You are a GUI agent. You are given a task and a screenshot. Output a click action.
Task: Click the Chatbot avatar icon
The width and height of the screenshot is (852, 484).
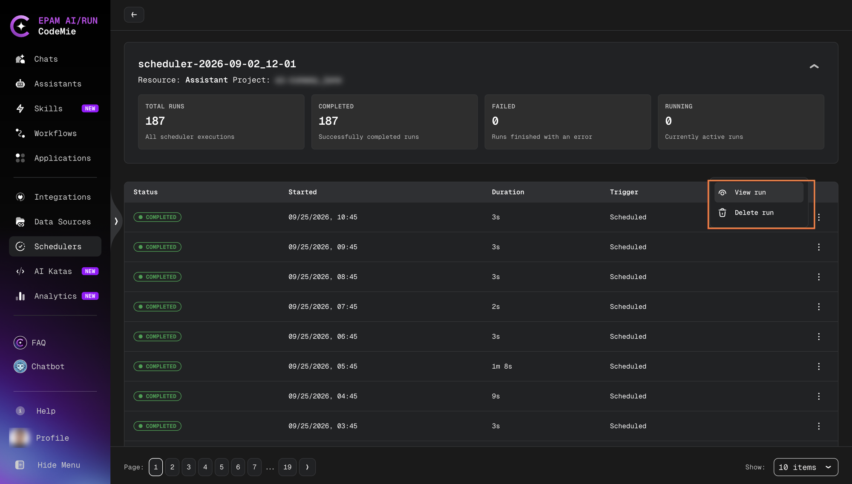(20, 367)
